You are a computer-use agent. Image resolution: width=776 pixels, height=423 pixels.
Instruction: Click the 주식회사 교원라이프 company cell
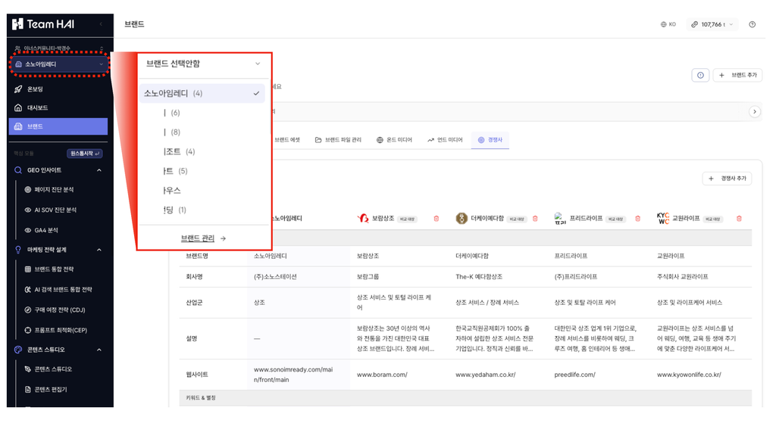(x=683, y=277)
